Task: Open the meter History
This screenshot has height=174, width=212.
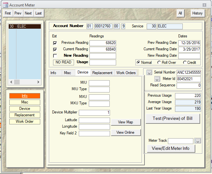Action: (x=198, y=13)
